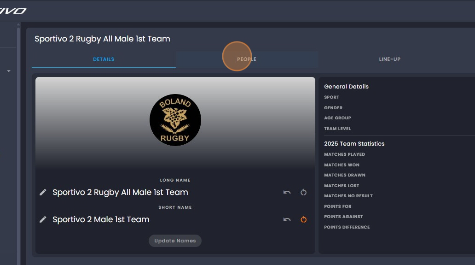Image resolution: width=475 pixels, height=265 pixels.
Task: Edit the long name pencil icon
Action: (x=43, y=192)
